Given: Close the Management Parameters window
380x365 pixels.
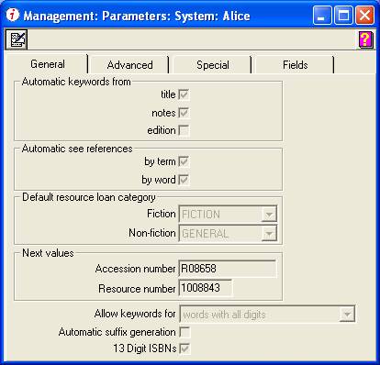Looking at the screenshot, I should tap(364, 16).
